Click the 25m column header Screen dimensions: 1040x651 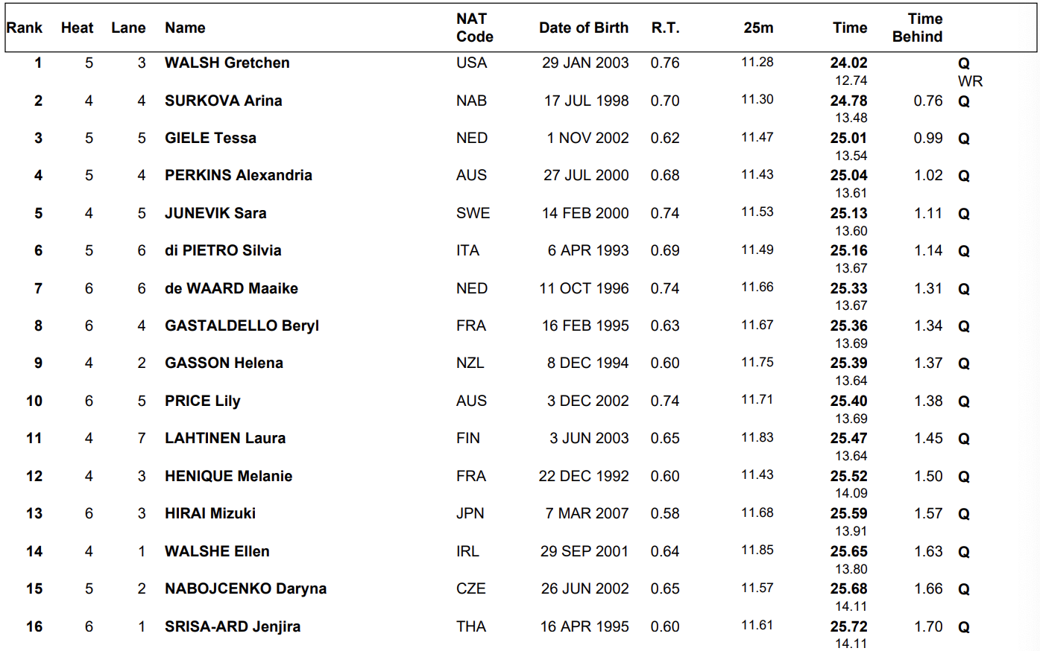[x=758, y=28]
